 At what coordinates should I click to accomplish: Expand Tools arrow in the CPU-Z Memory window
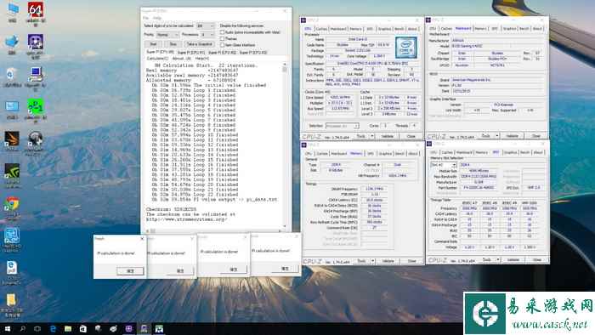[x=373, y=261]
